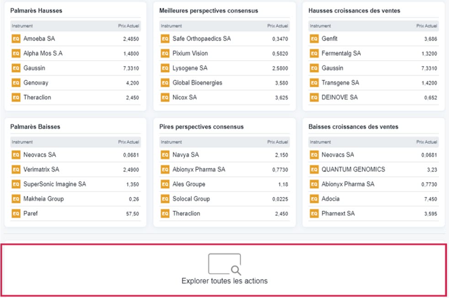This screenshot has width=449, height=298.
Task: Click Instrument header in Pires perspectives consensus
Action: point(171,142)
